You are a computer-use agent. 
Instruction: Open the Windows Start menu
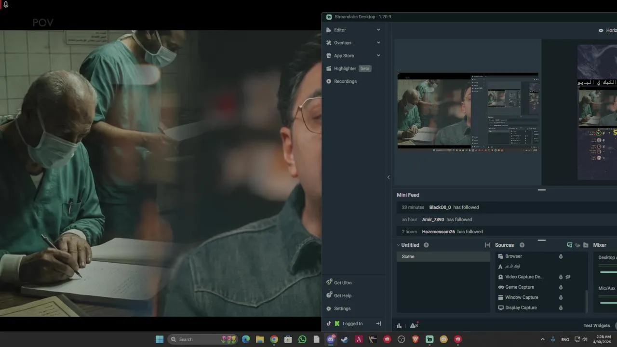pos(160,339)
